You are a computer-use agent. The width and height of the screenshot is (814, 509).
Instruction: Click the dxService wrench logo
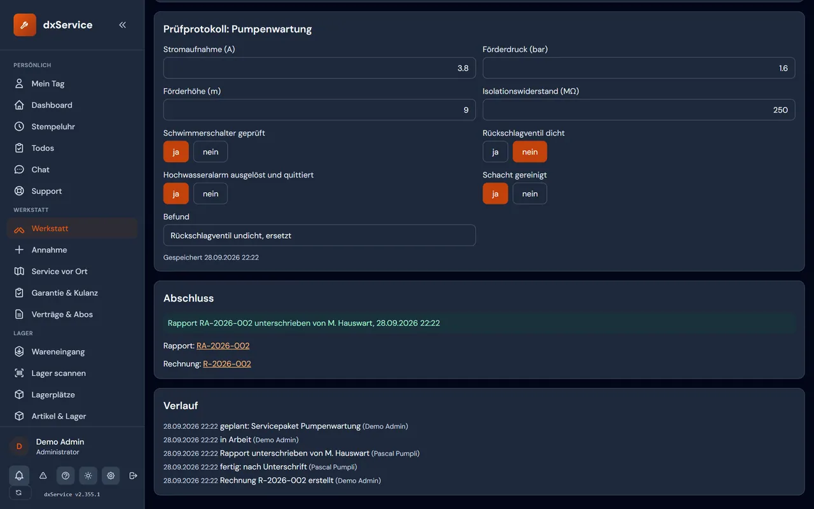(x=25, y=25)
